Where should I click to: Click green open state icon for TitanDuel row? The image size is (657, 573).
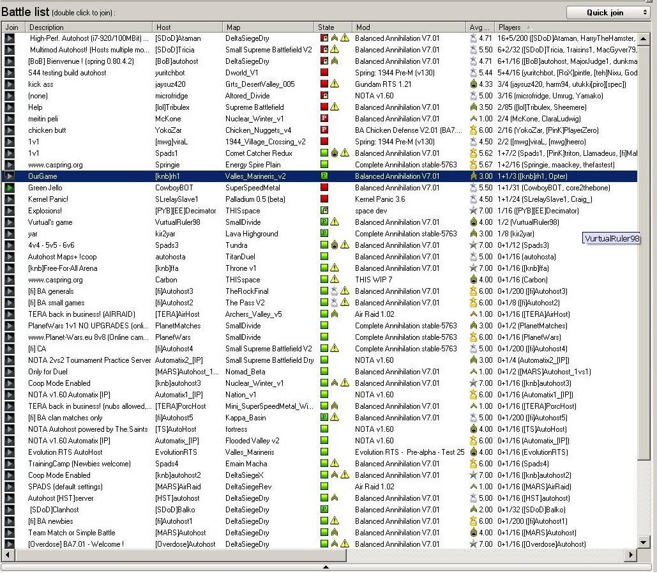324,256
